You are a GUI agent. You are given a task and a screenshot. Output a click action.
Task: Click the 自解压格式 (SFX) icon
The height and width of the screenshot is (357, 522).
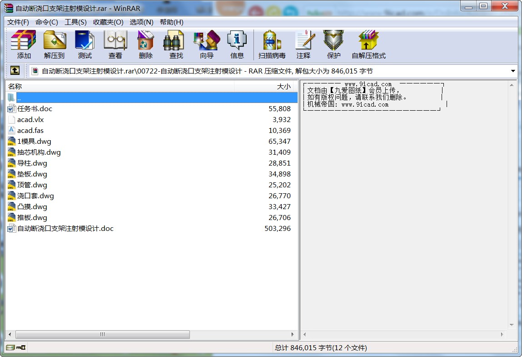[368, 45]
